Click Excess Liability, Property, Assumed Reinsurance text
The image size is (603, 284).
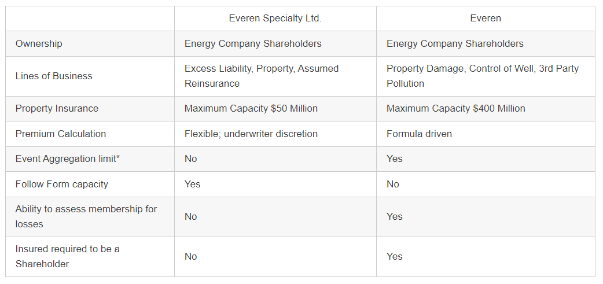click(x=262, y=76)
